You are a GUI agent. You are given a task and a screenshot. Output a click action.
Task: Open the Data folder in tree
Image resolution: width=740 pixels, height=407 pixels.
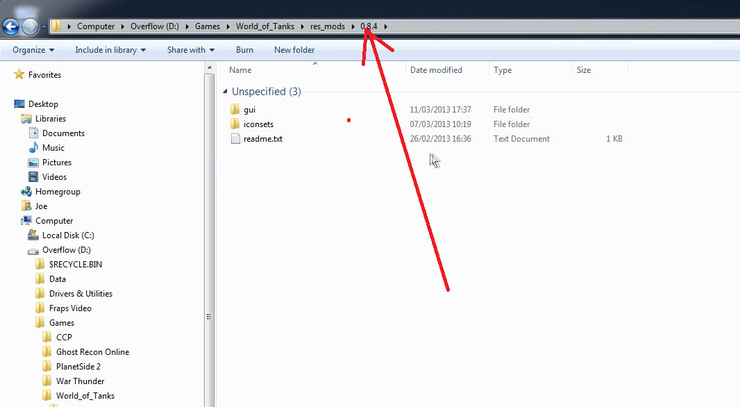57,279
